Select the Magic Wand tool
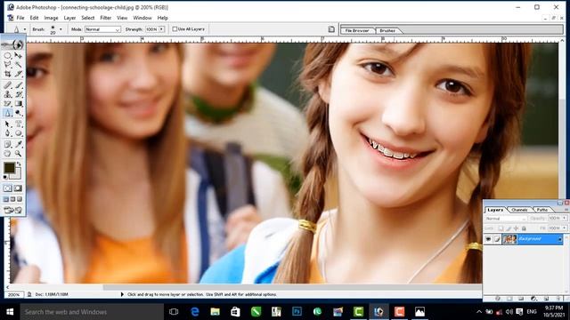 (18, 65)
